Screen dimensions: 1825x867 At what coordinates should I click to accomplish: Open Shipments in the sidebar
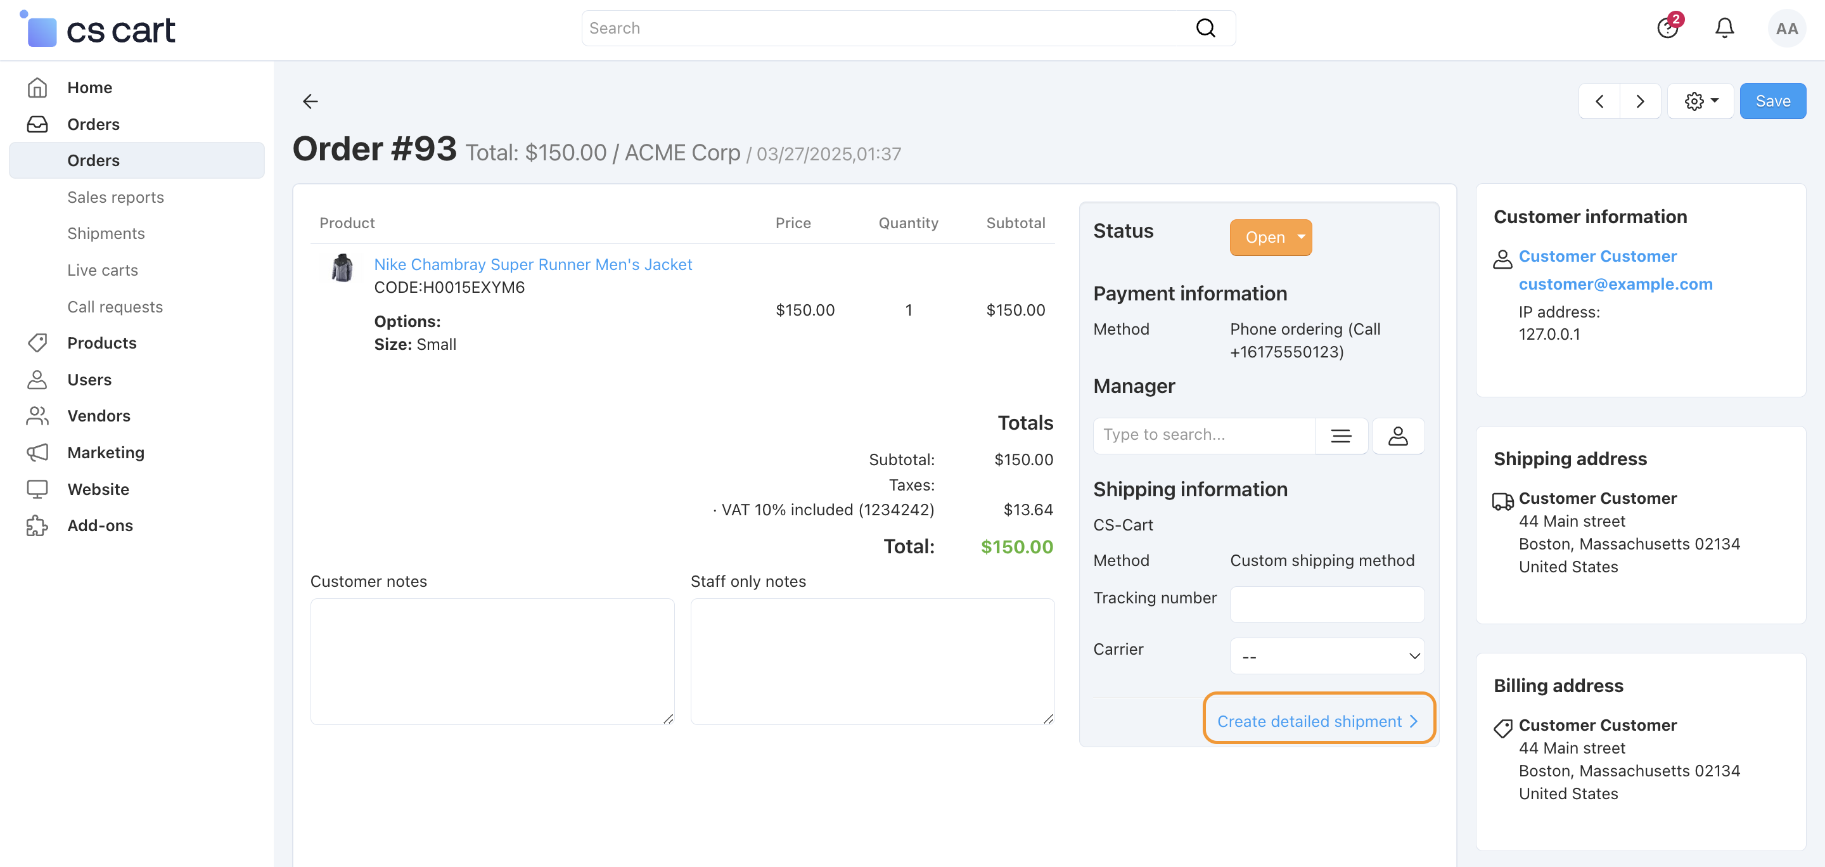pos(106,234)
